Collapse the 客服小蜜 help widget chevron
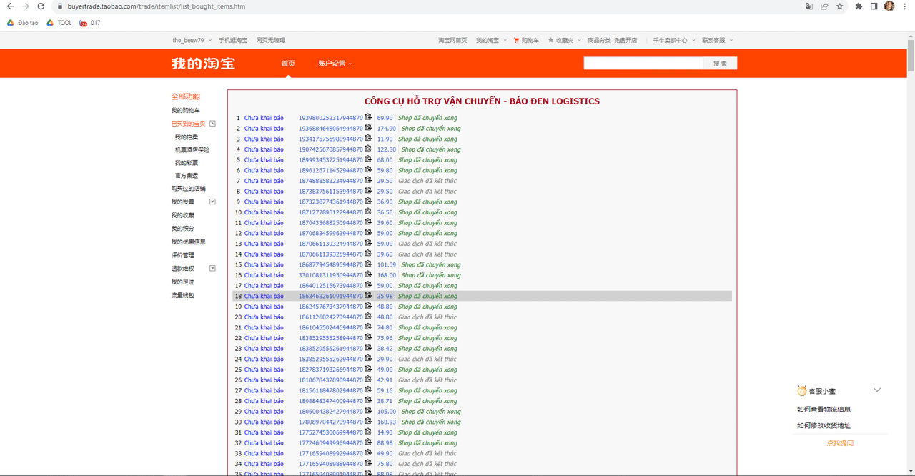 pyautogui.click(x=877, y=390)
